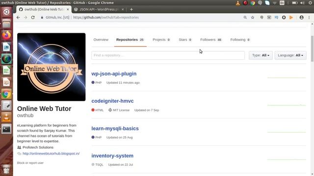314x176 pixels.
Task: Open the codeigniter-hmvc repository
Action: tap(112, 101)
